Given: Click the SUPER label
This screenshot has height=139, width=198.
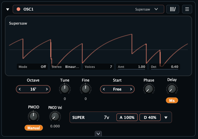Looking at the screenshot, I should (x=78, y=117).
